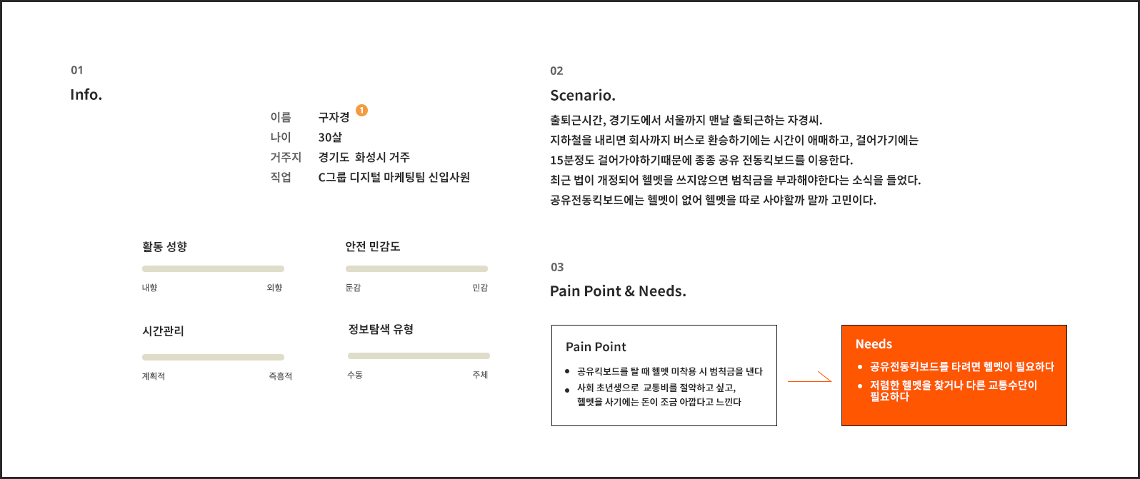Click the white Pain Point box title
This screenshot has height=479, width=1140.
pos(596,347)
